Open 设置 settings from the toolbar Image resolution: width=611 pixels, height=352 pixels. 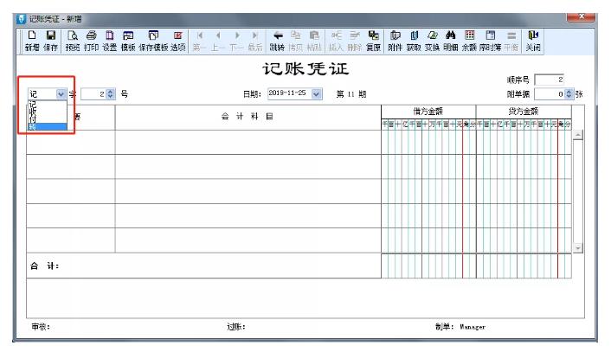[110, 41]
